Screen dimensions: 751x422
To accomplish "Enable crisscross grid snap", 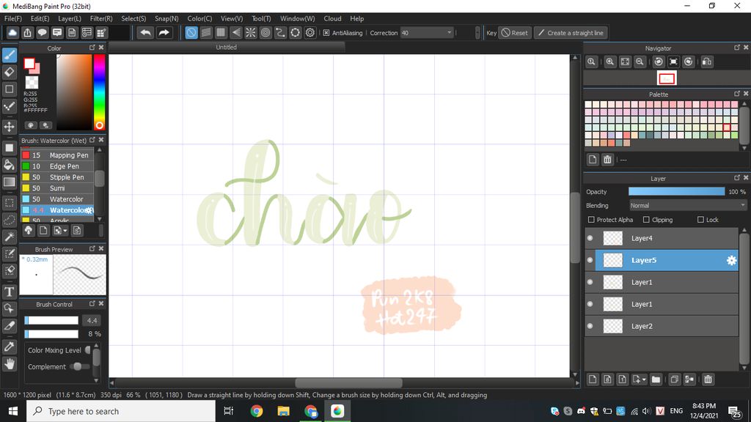I will 221,32.
